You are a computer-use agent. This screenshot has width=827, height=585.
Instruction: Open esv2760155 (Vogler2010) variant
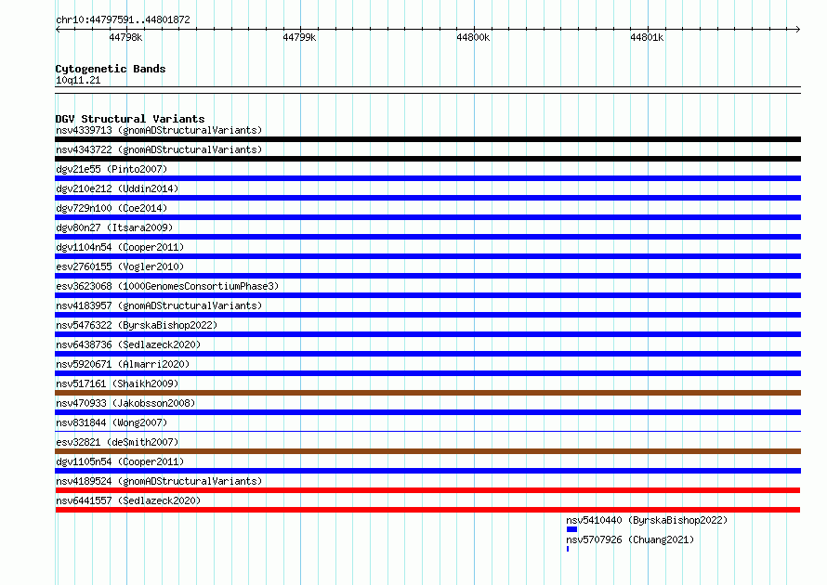(120, 266)
